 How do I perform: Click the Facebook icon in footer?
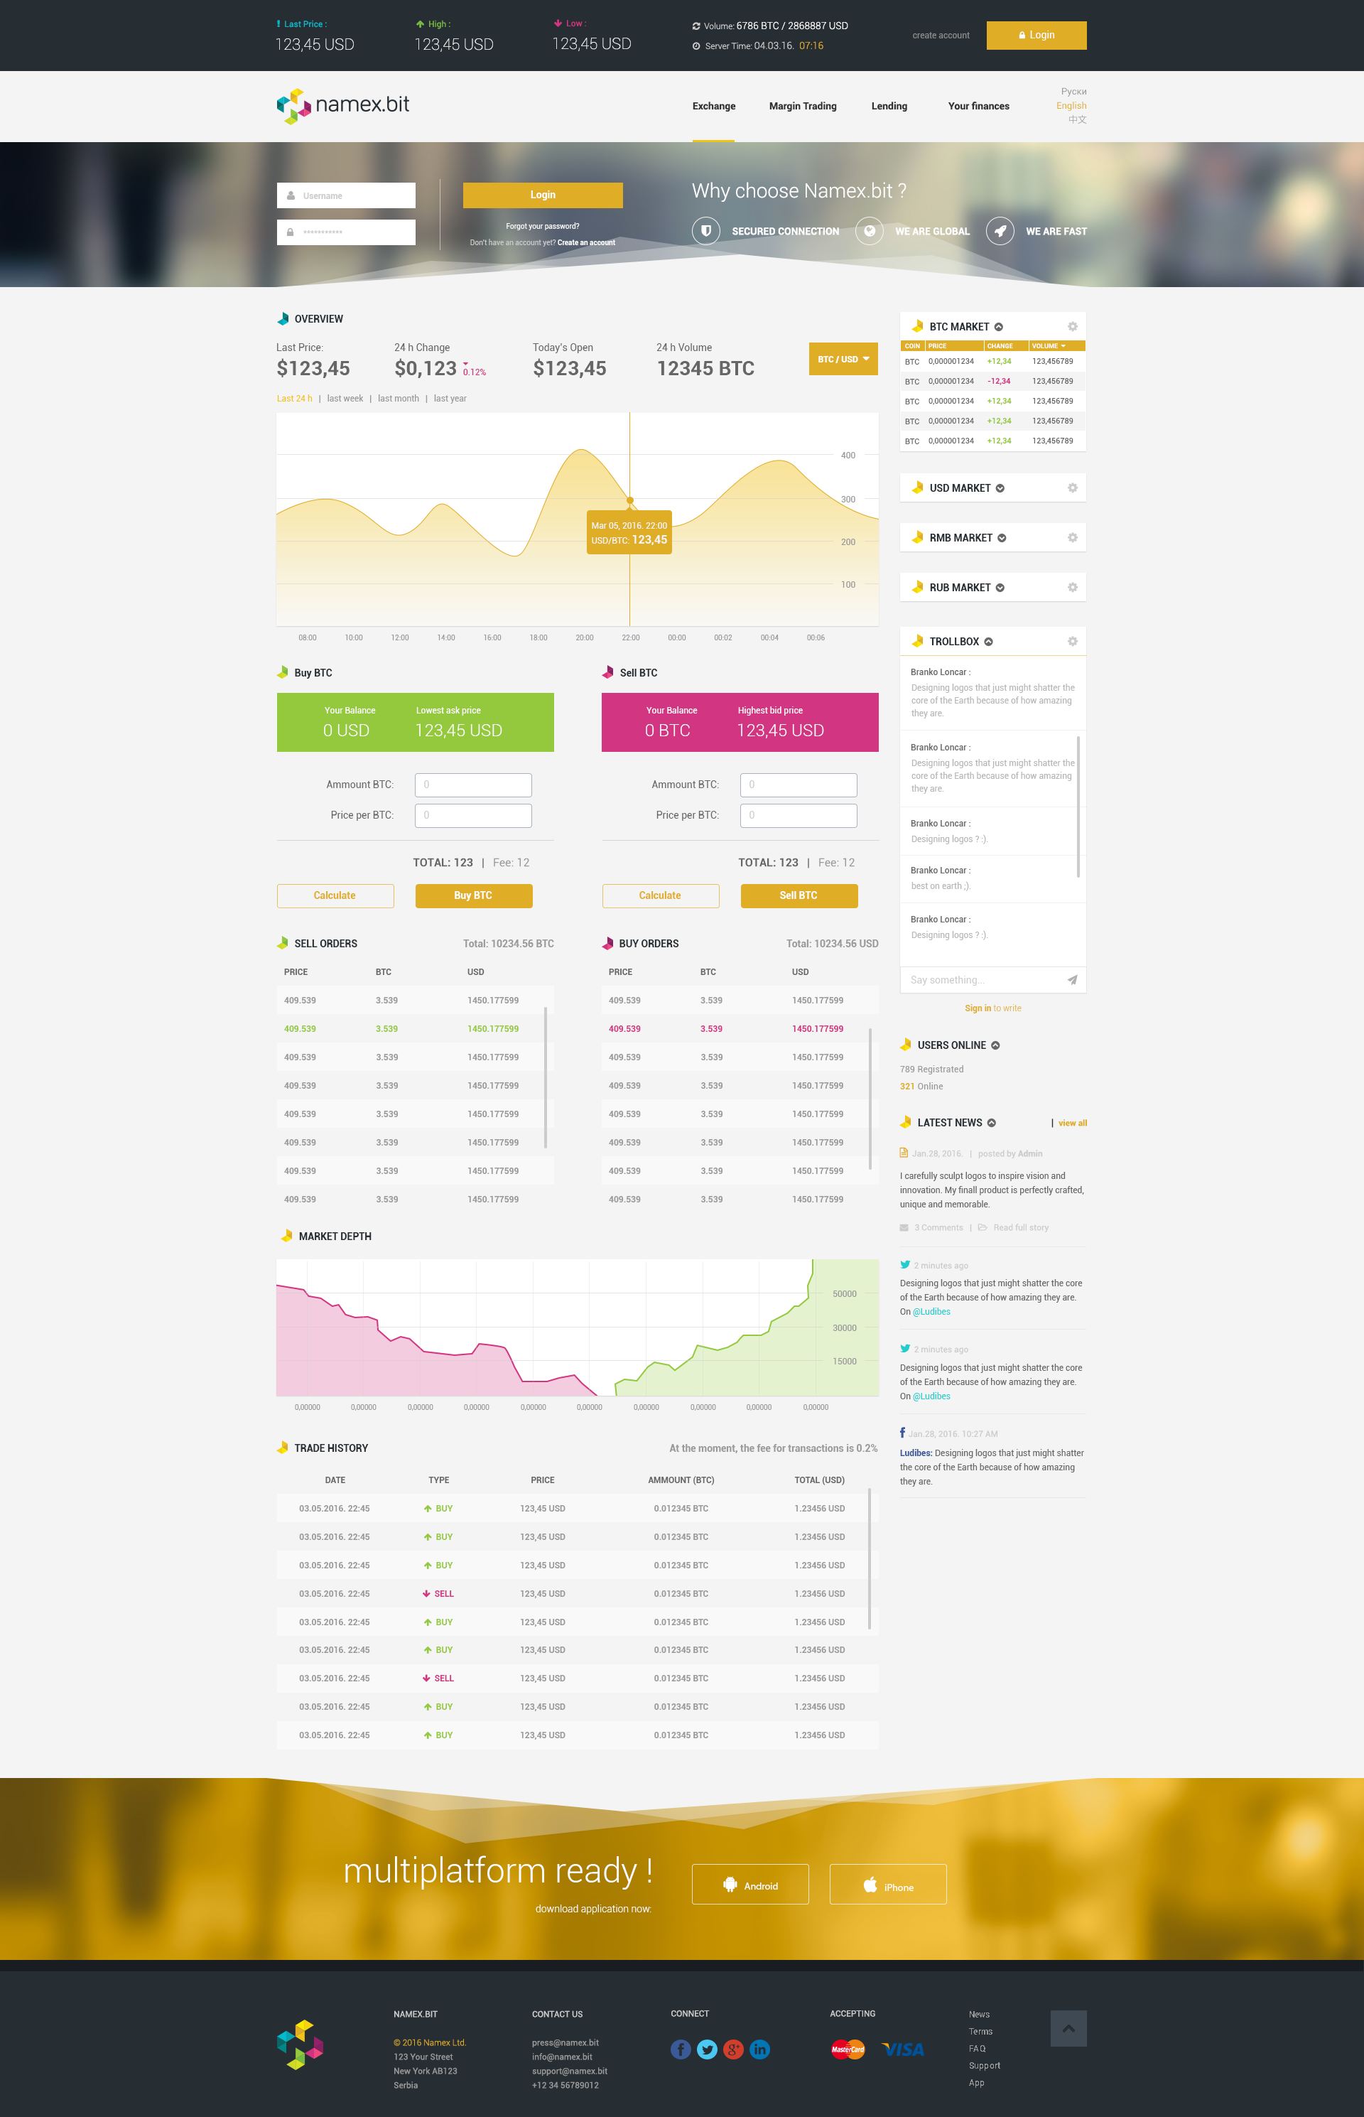pyautogui.click(x=681, y=2049)
